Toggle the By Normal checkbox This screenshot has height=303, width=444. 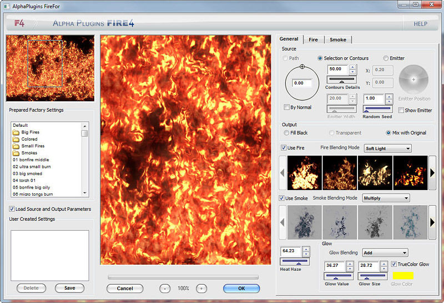pos(286,107)
